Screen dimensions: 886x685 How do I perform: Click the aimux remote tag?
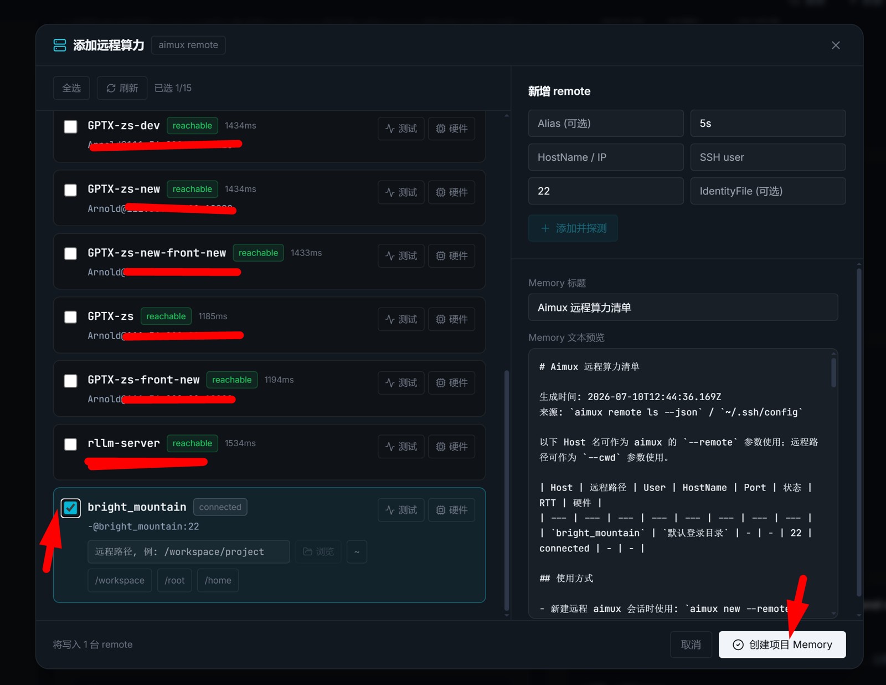pyautogui.click(x=188, y=45)
